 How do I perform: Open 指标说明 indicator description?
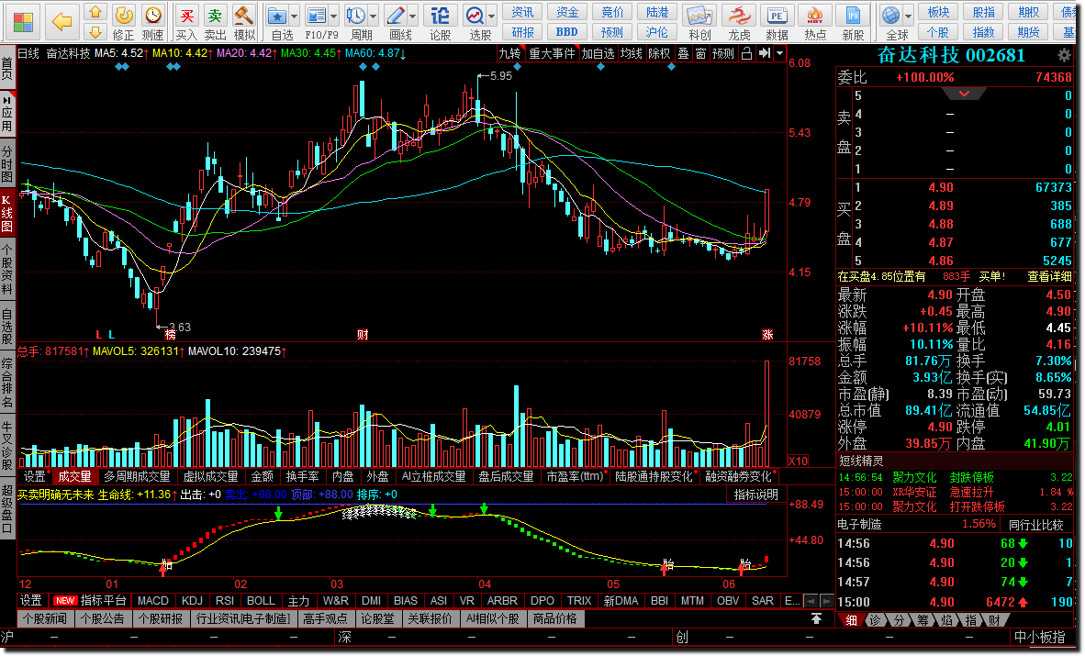(756, 495)
